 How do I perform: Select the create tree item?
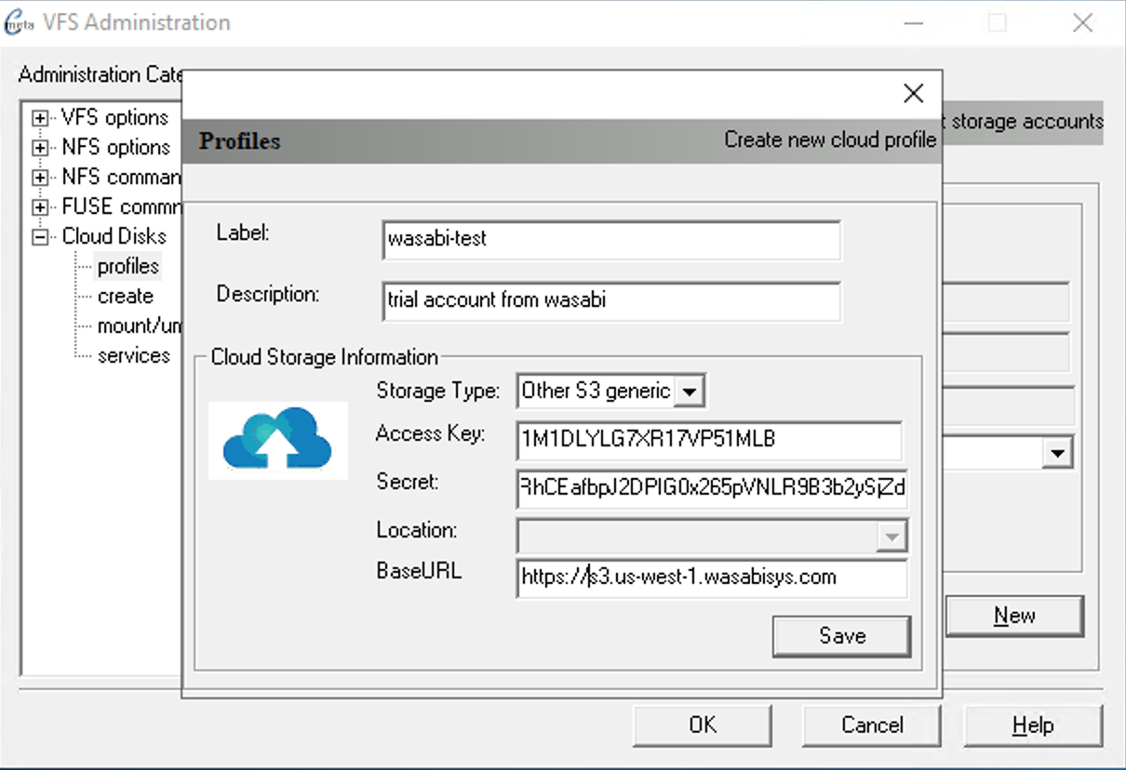(126, 297)
